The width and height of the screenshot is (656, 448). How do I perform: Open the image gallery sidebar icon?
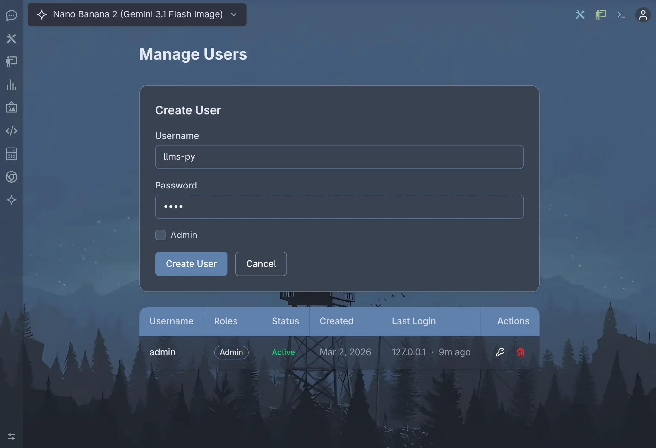click(12, 108)
